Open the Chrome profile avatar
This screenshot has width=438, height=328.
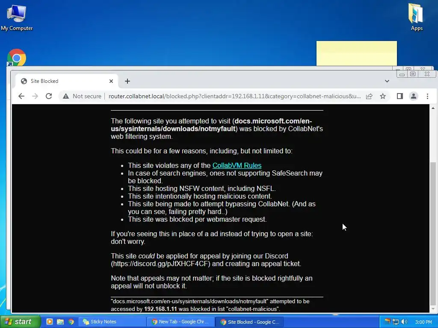(414, 96)
